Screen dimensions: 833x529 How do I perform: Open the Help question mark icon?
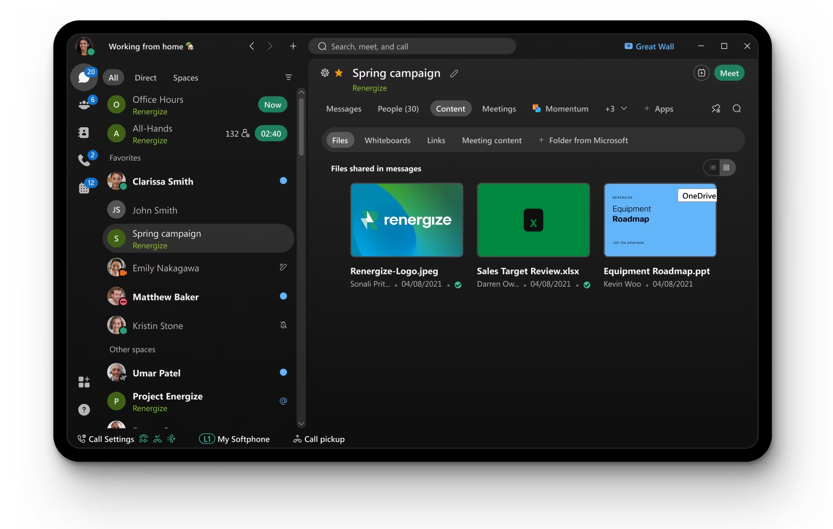84,410
